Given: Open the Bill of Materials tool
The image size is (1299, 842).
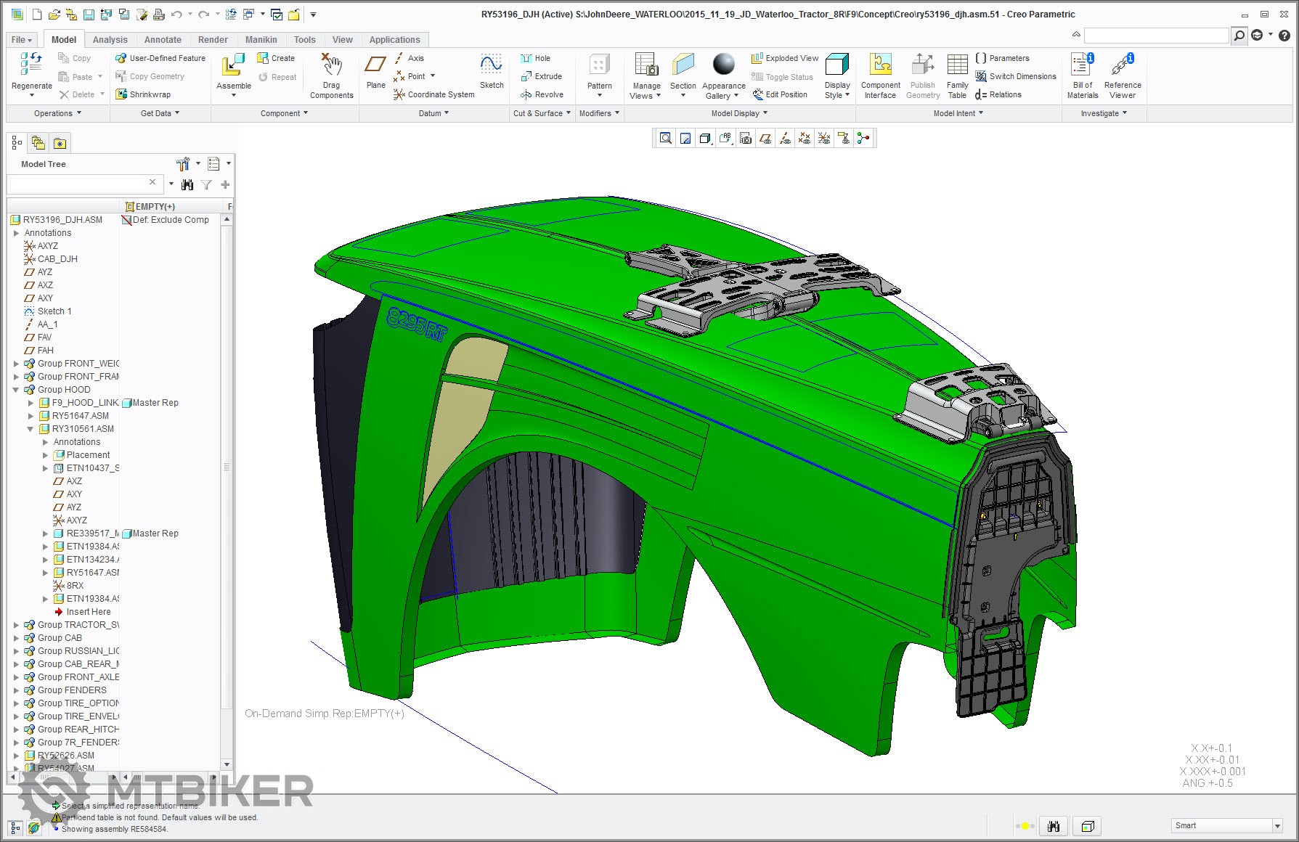Looking at the screenshot, I should pos(1082,66).
